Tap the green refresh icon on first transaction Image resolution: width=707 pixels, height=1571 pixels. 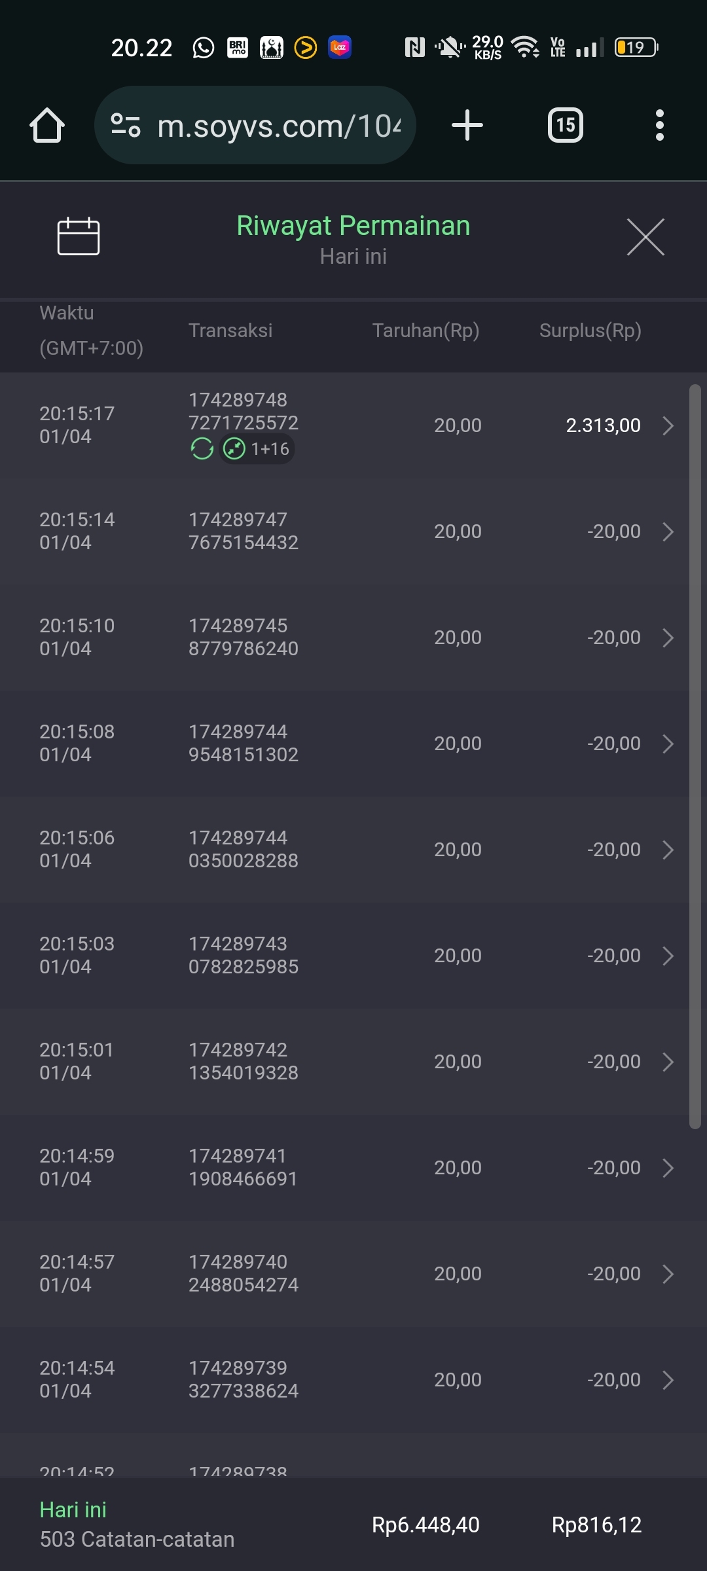pos(202,449)
